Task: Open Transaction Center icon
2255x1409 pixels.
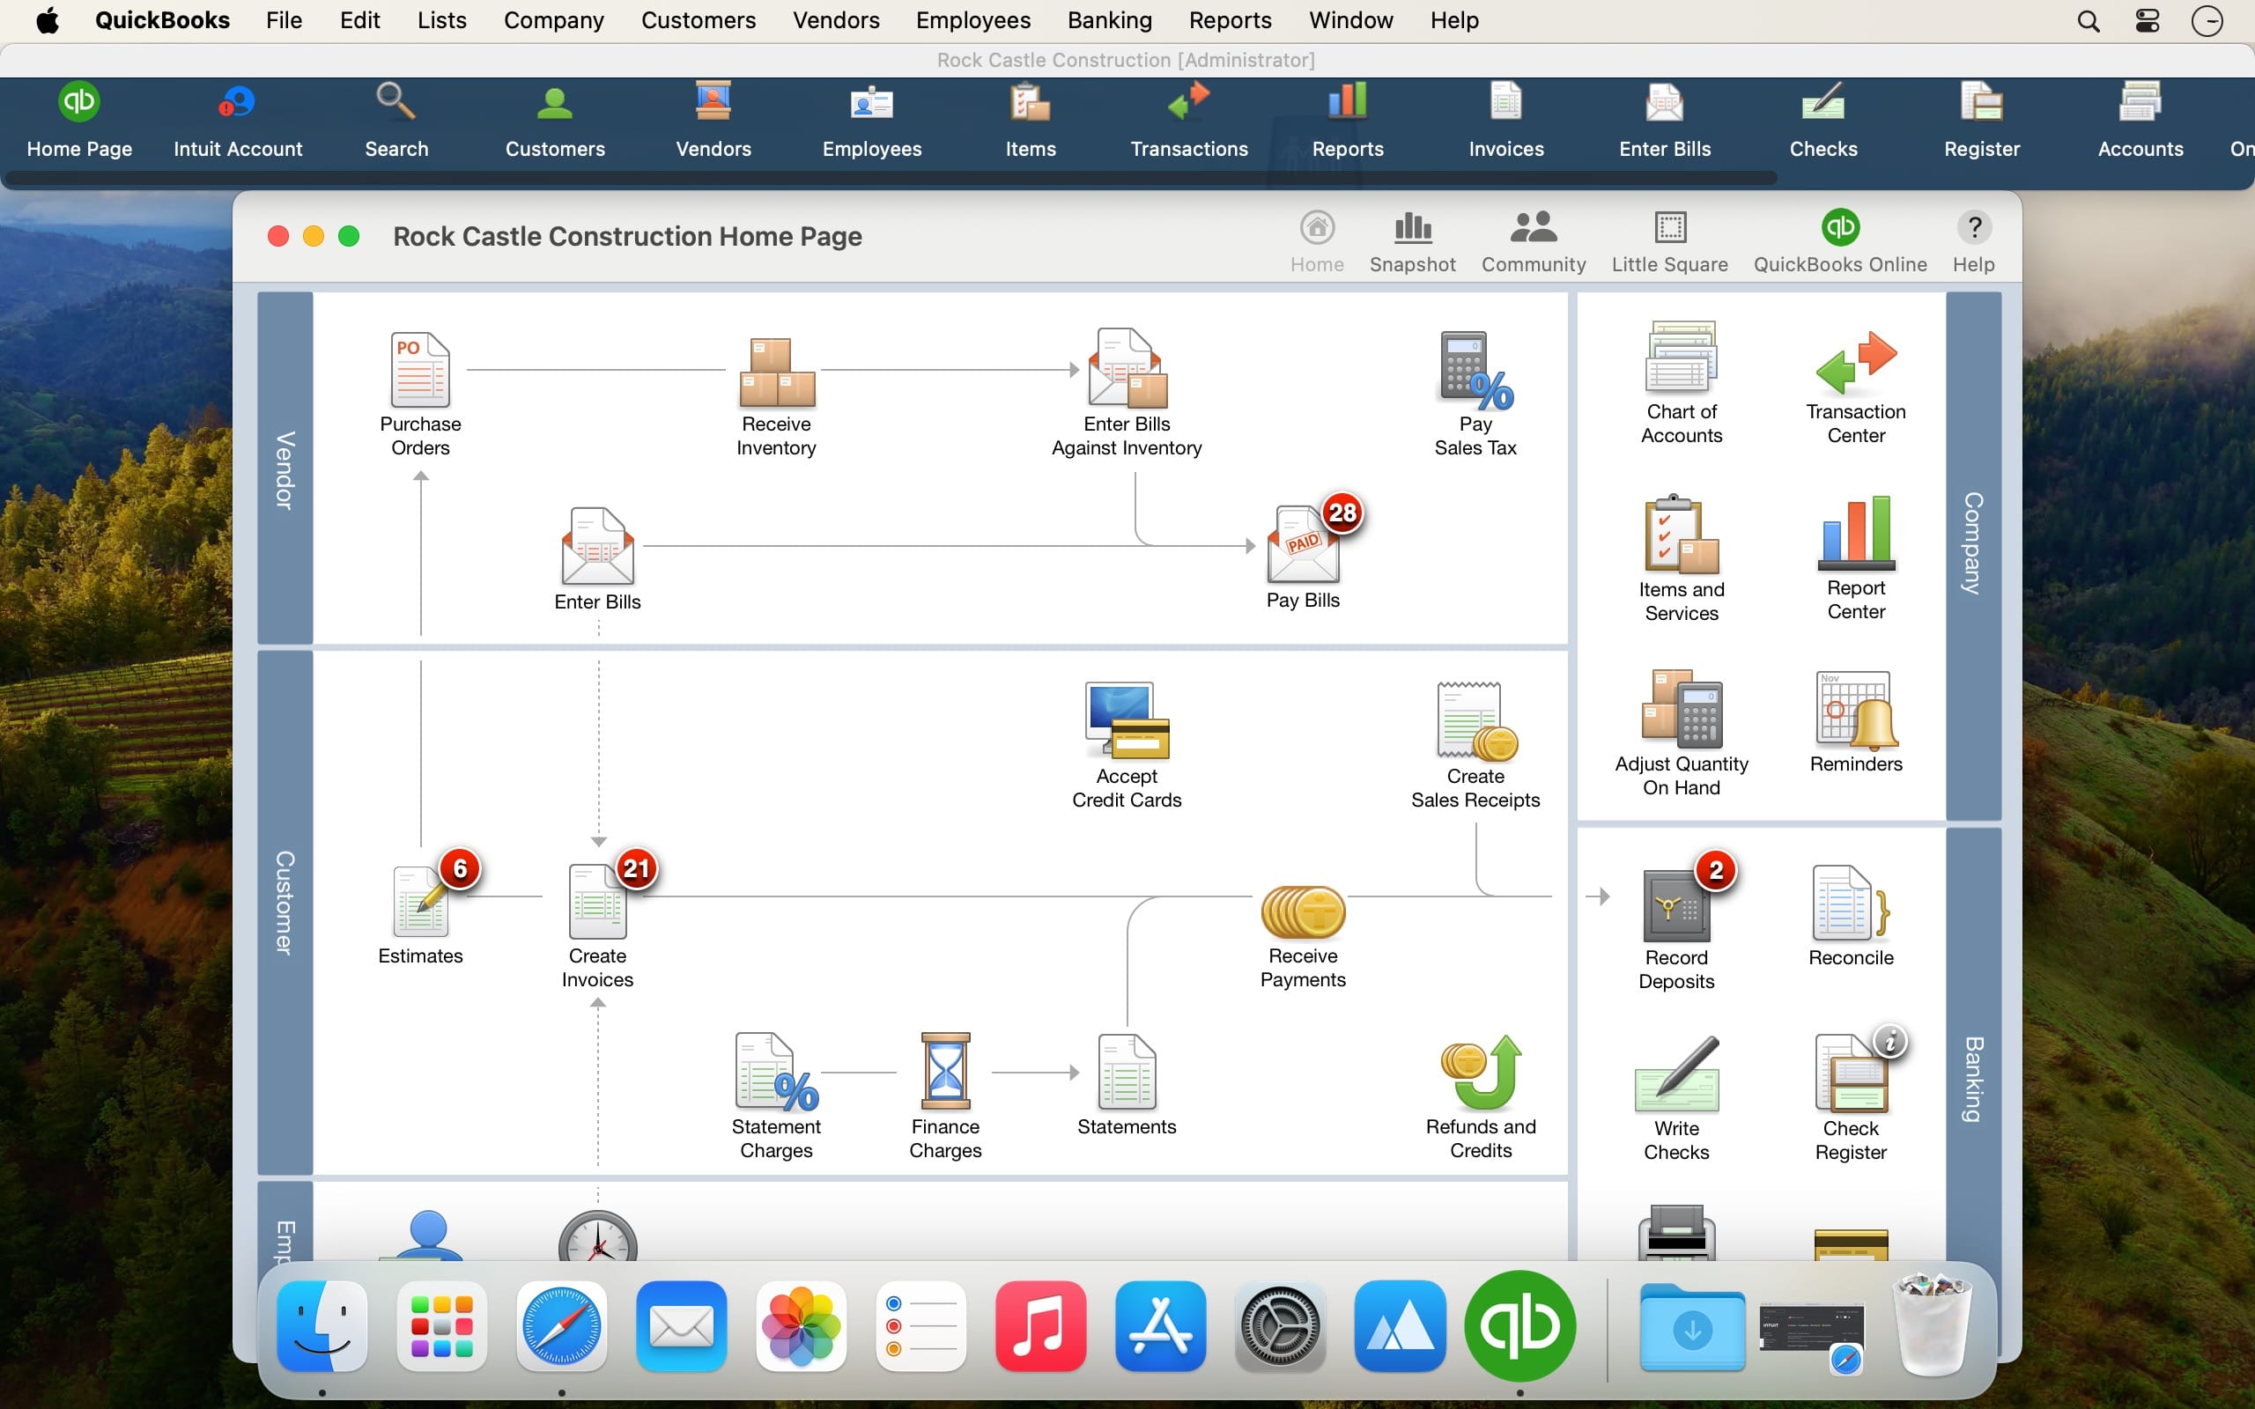Action: coord(1855,363)
